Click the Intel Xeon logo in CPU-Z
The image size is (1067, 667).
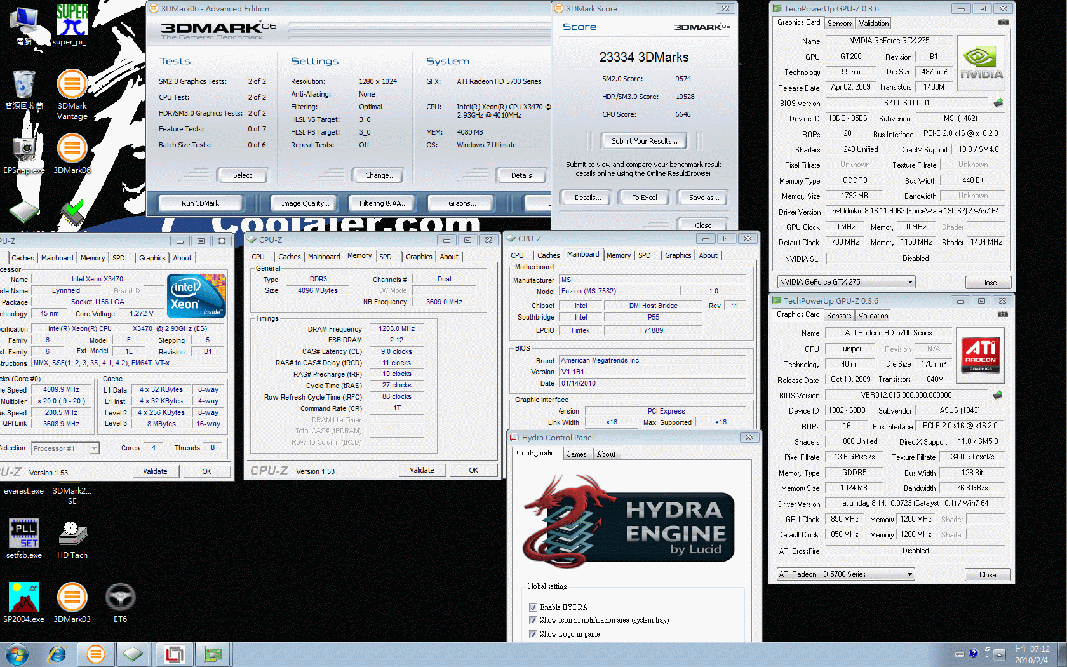point(196,296)
